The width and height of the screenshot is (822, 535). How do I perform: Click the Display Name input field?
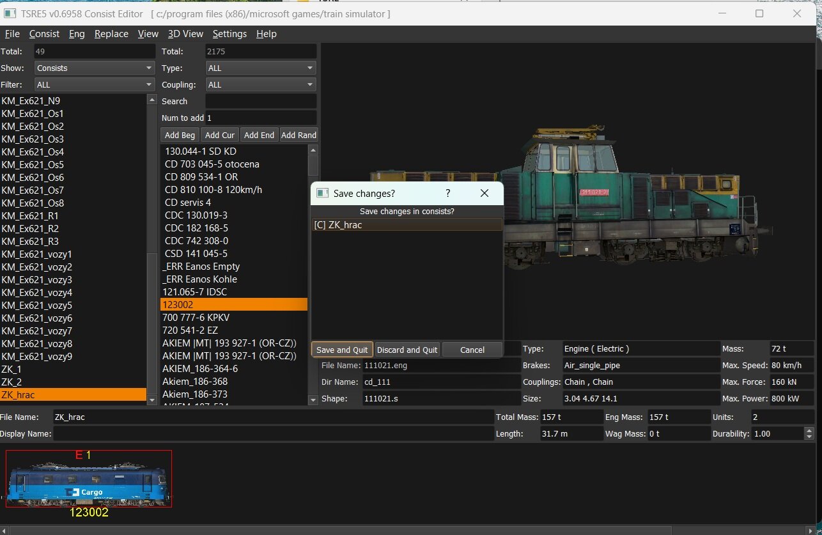click(x=273, y=433)
